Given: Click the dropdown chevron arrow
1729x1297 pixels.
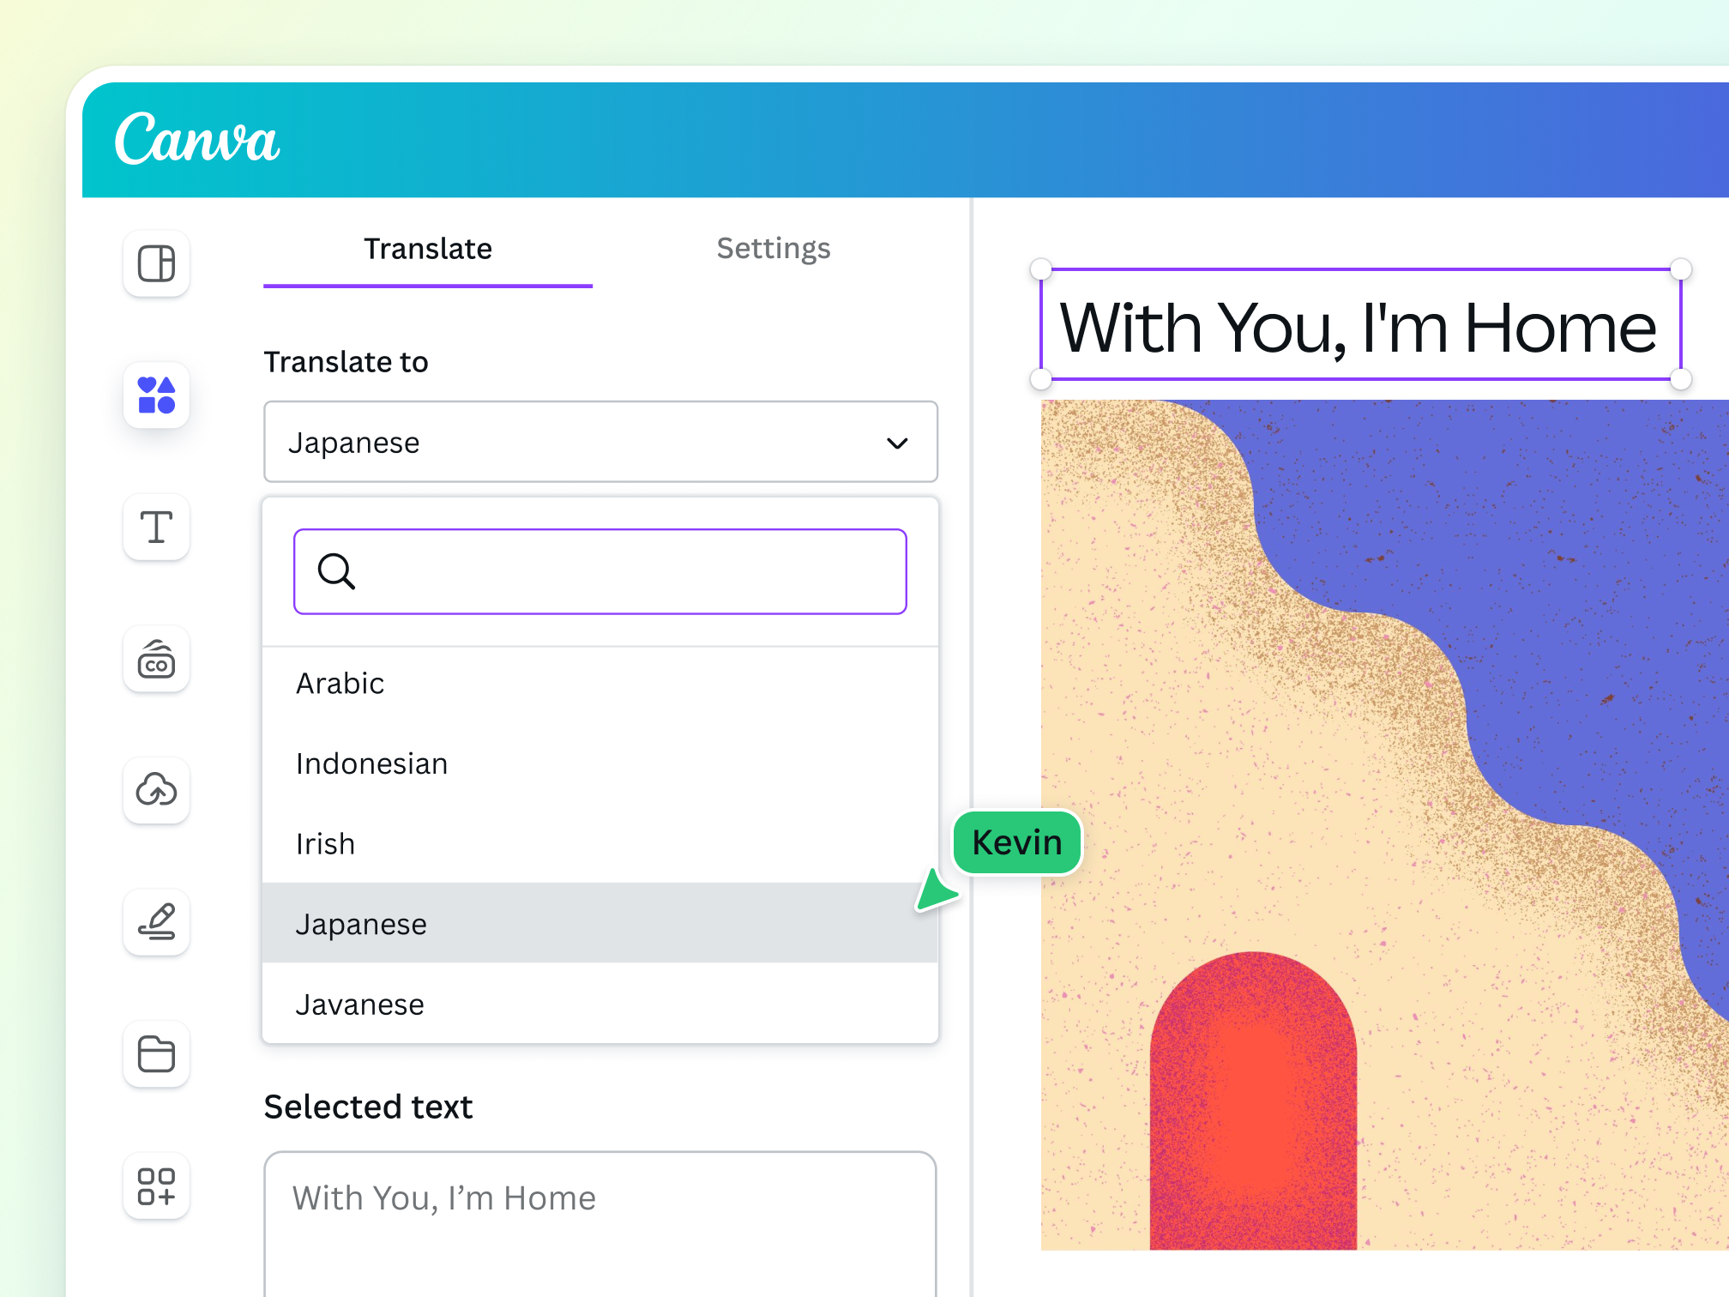Looking at the screenshot, I should point(897,443).
